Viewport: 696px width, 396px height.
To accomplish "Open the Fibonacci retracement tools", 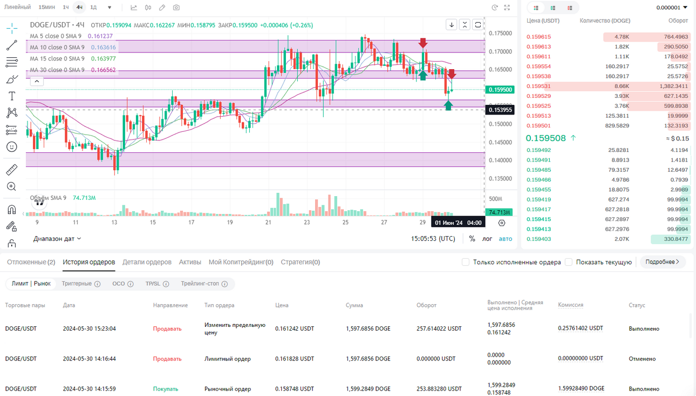I will tap(11, 63).
